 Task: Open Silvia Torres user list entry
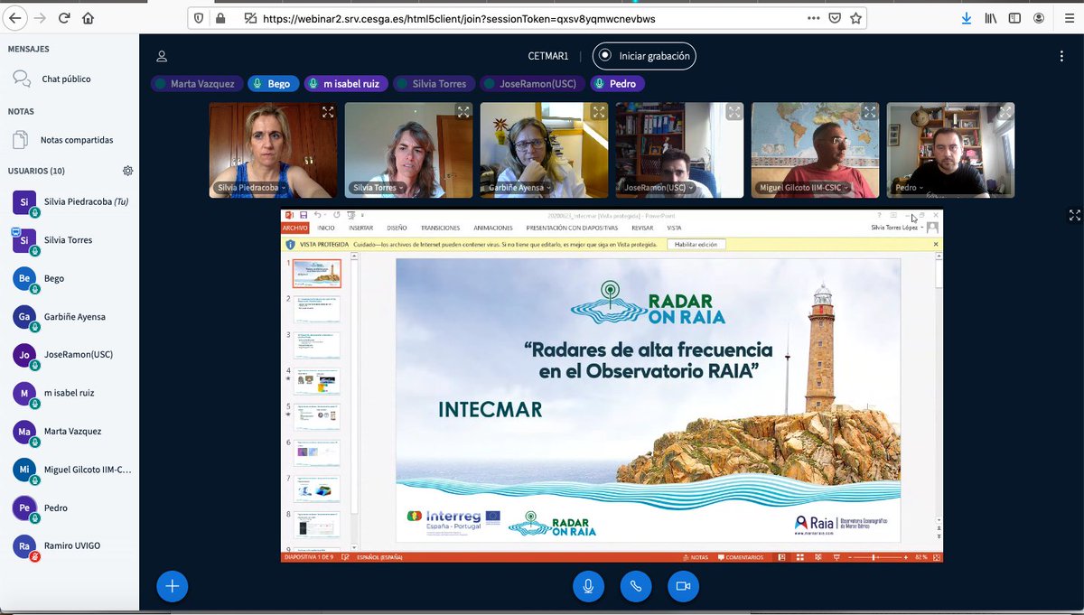pos(70,240)
